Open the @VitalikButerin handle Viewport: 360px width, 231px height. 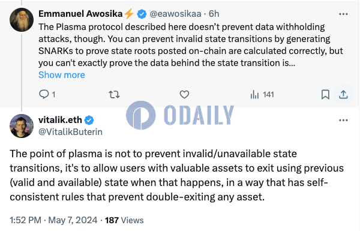(70, 132)
